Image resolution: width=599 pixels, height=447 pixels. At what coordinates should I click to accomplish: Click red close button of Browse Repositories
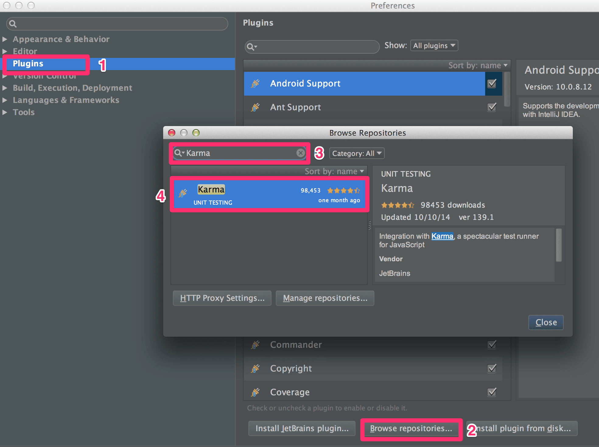(172, 133)
